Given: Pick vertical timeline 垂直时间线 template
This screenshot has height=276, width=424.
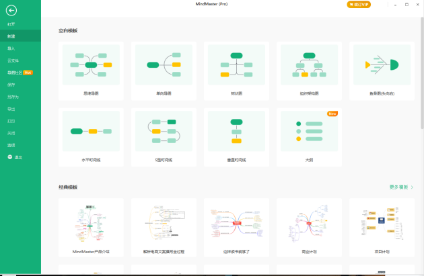Looking at the screenshot, I should point(236,137).
